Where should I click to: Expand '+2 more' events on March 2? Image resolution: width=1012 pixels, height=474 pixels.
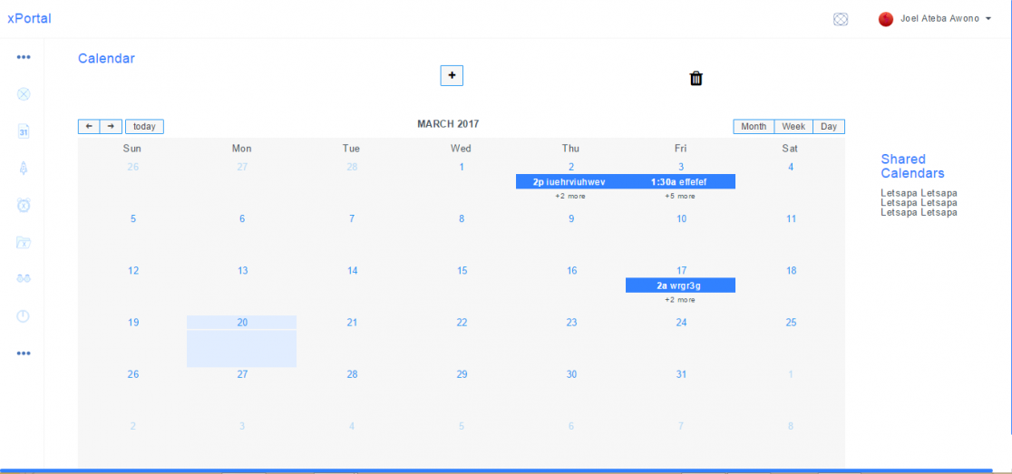pos(570,196)
